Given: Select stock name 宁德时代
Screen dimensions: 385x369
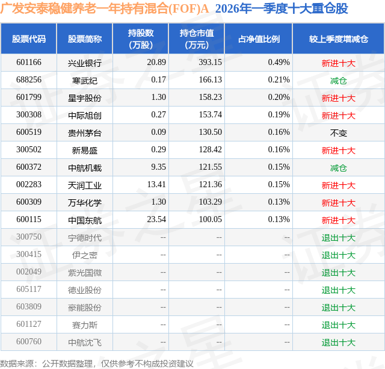Looking at the screenshot, I should (85, 238).
